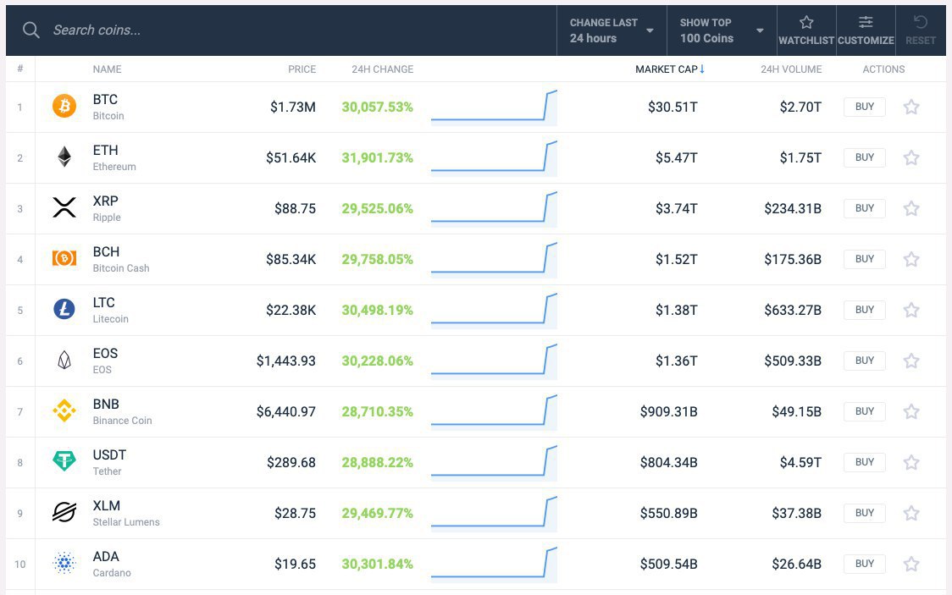Image resolution: width=952 pixels, height=595 pixels.
Task: Click the Ethereum name label
Action: tap(114, 167)
